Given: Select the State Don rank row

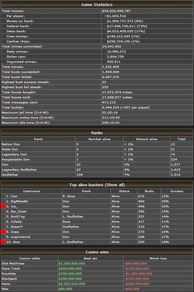Looking at the screenshot, I should [x=97, y=149].
